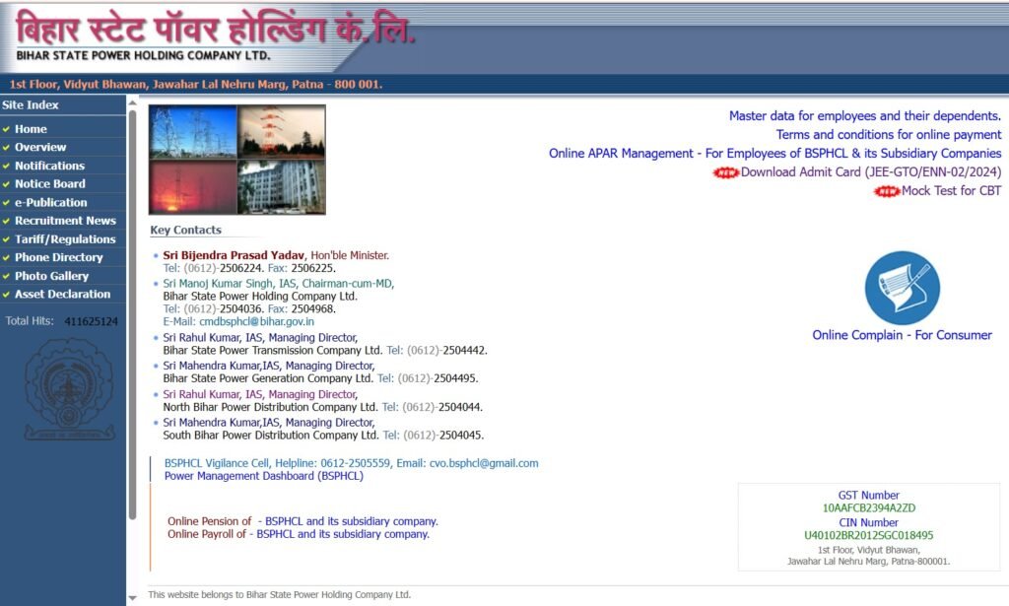Open the Notice Board

click(x=50, y=184)
